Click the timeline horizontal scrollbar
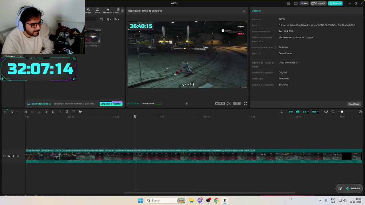The width and height of the screenshot is (365, 205). coord(210,193)
